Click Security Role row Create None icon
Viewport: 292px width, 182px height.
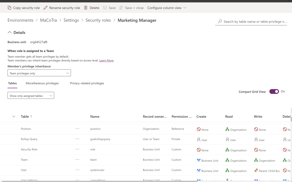point(199,150)
